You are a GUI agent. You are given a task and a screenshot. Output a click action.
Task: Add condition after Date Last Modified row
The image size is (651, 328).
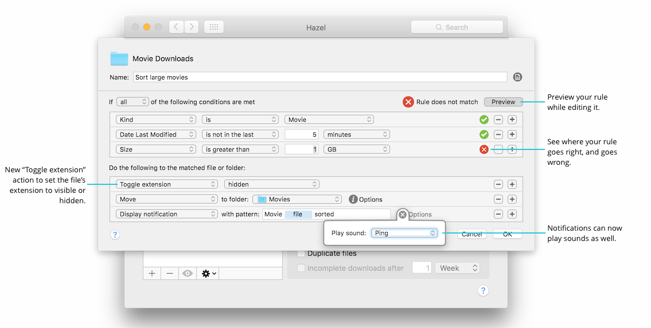click(x=512, y=135)
